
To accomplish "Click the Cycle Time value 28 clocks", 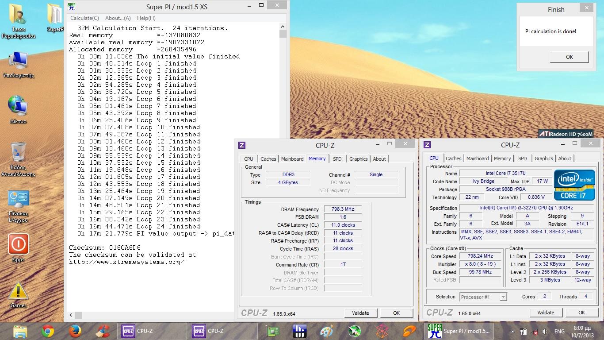I will point(343,249).
